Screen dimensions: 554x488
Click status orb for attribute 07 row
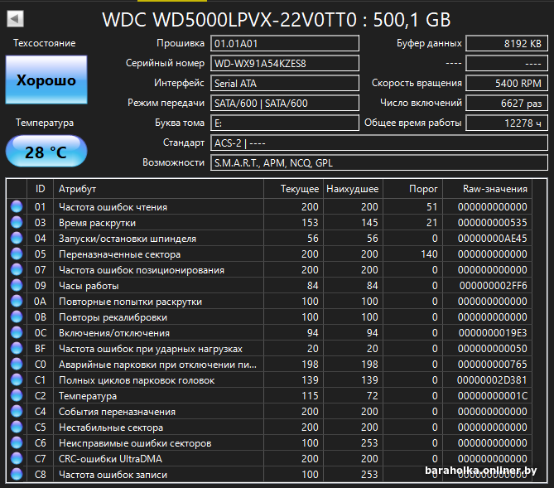[x=17, y=269]
